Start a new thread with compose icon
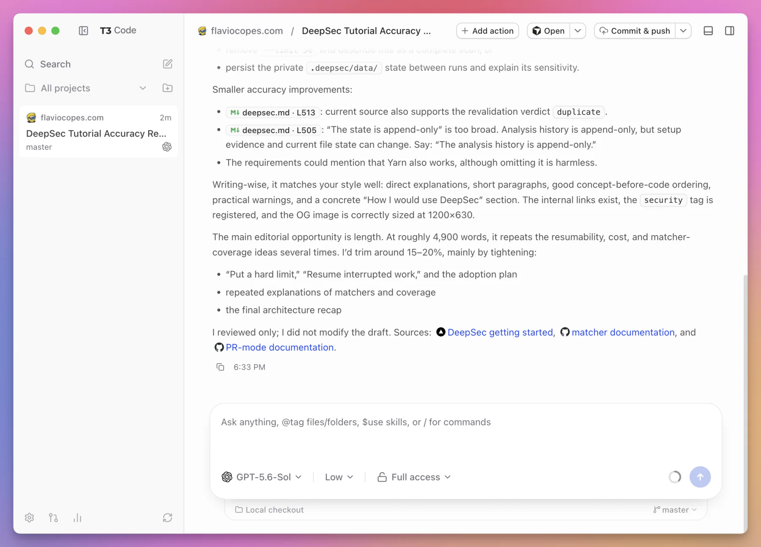The width and height of the screenshot is (761, 547). click(x=167, y=64)
